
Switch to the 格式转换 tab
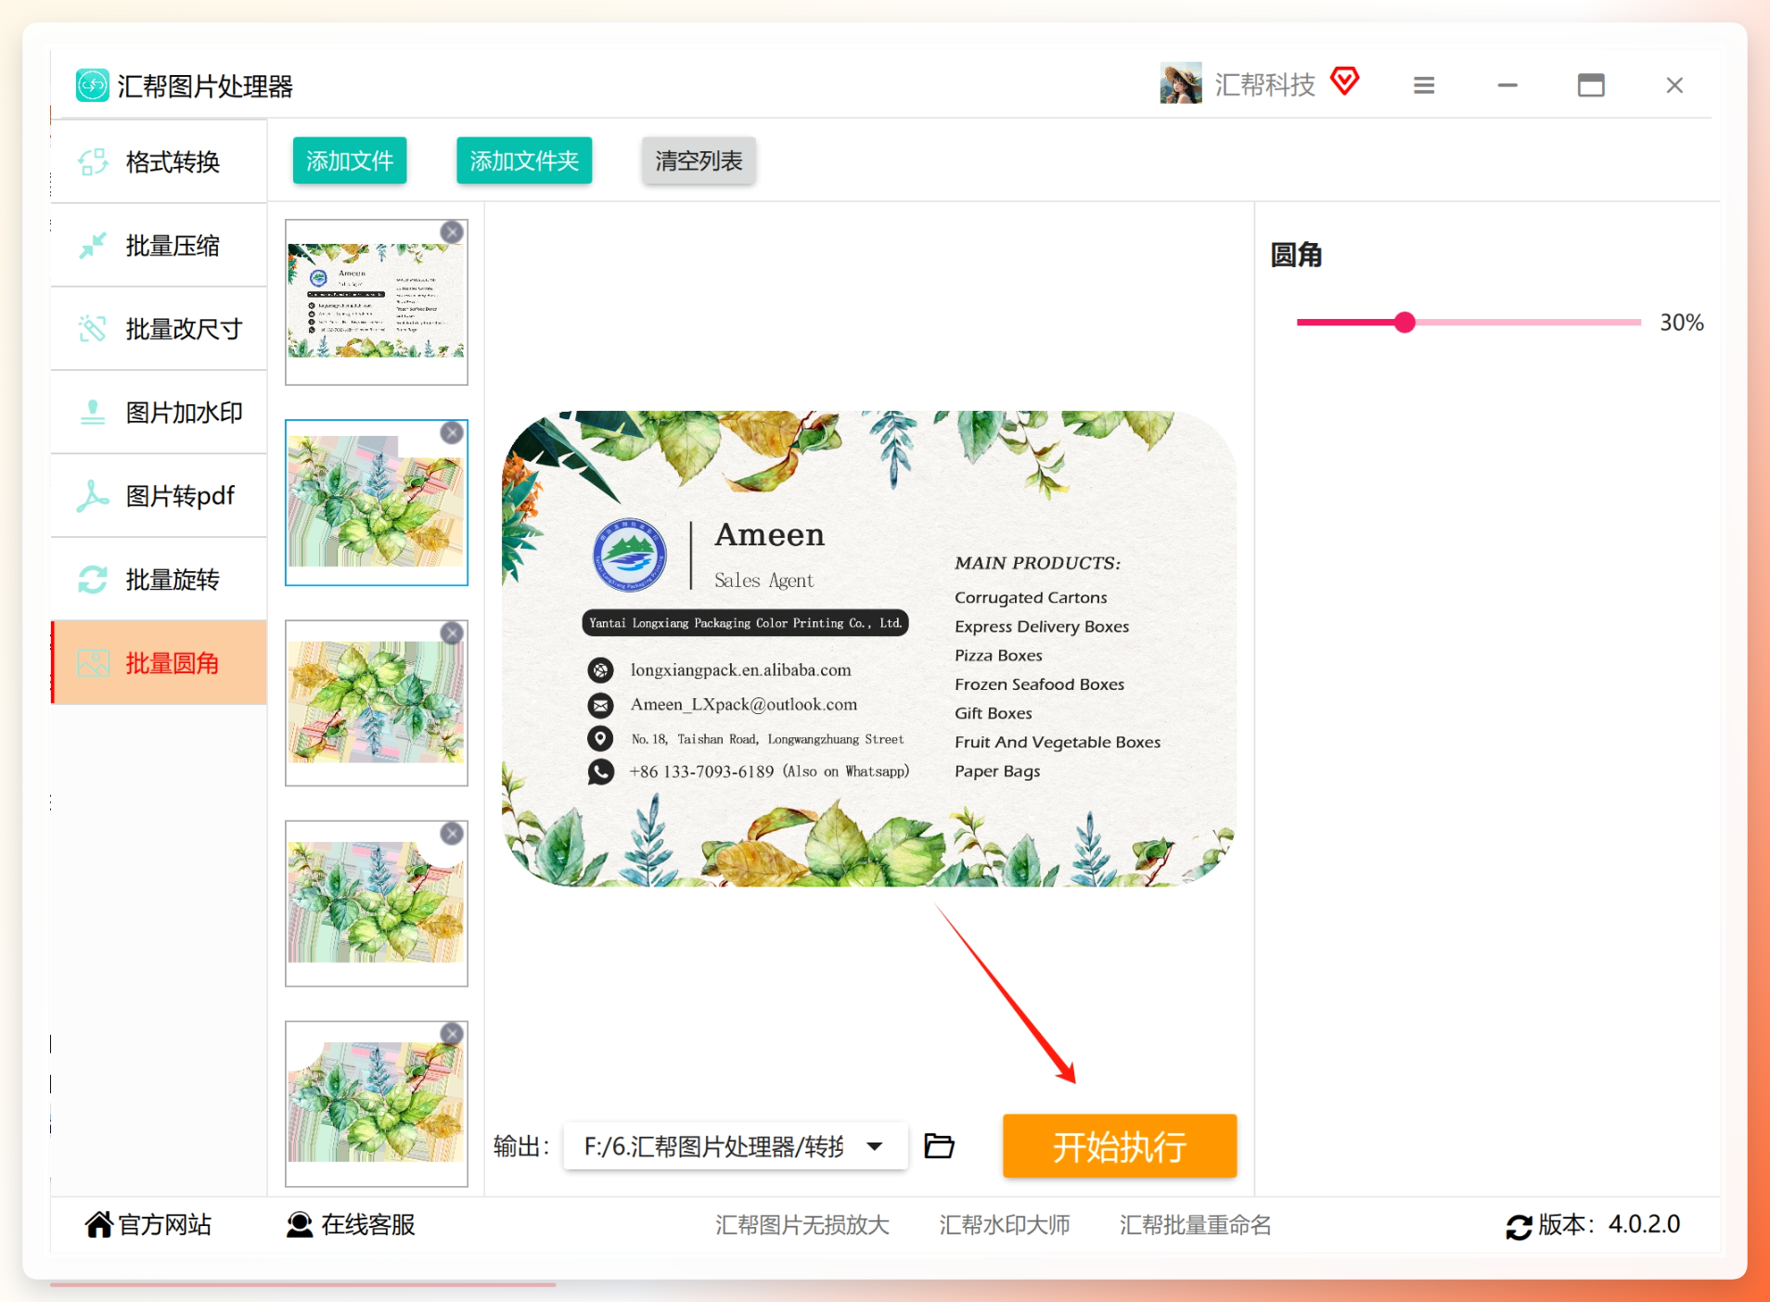click(x=160, y=162)
